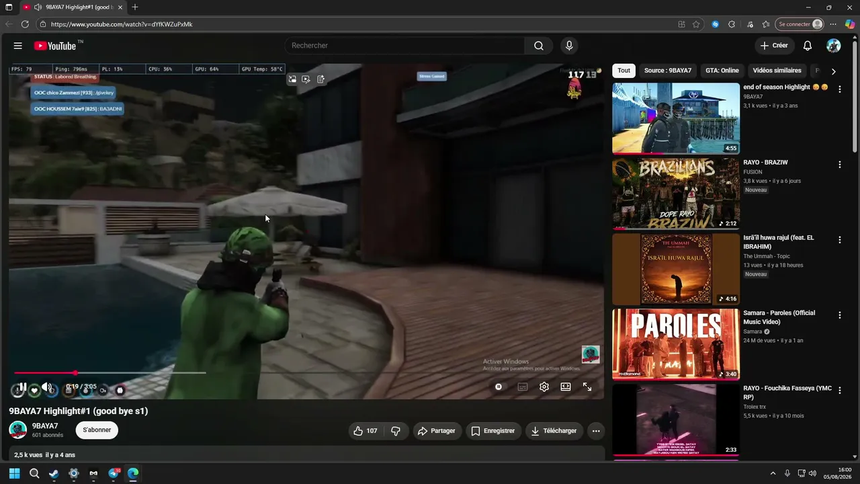The image size is (860, 484).
Task: Open the 9BAYA7 channel name link
Action: click(x=45, y=426)
